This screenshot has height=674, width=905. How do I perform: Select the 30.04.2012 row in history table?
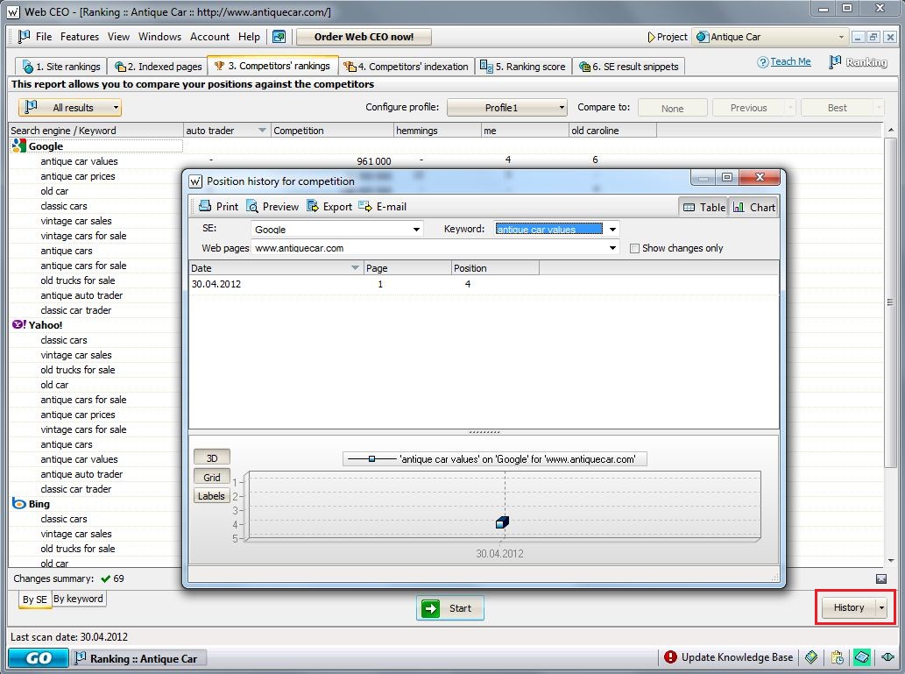coord(484,284)
